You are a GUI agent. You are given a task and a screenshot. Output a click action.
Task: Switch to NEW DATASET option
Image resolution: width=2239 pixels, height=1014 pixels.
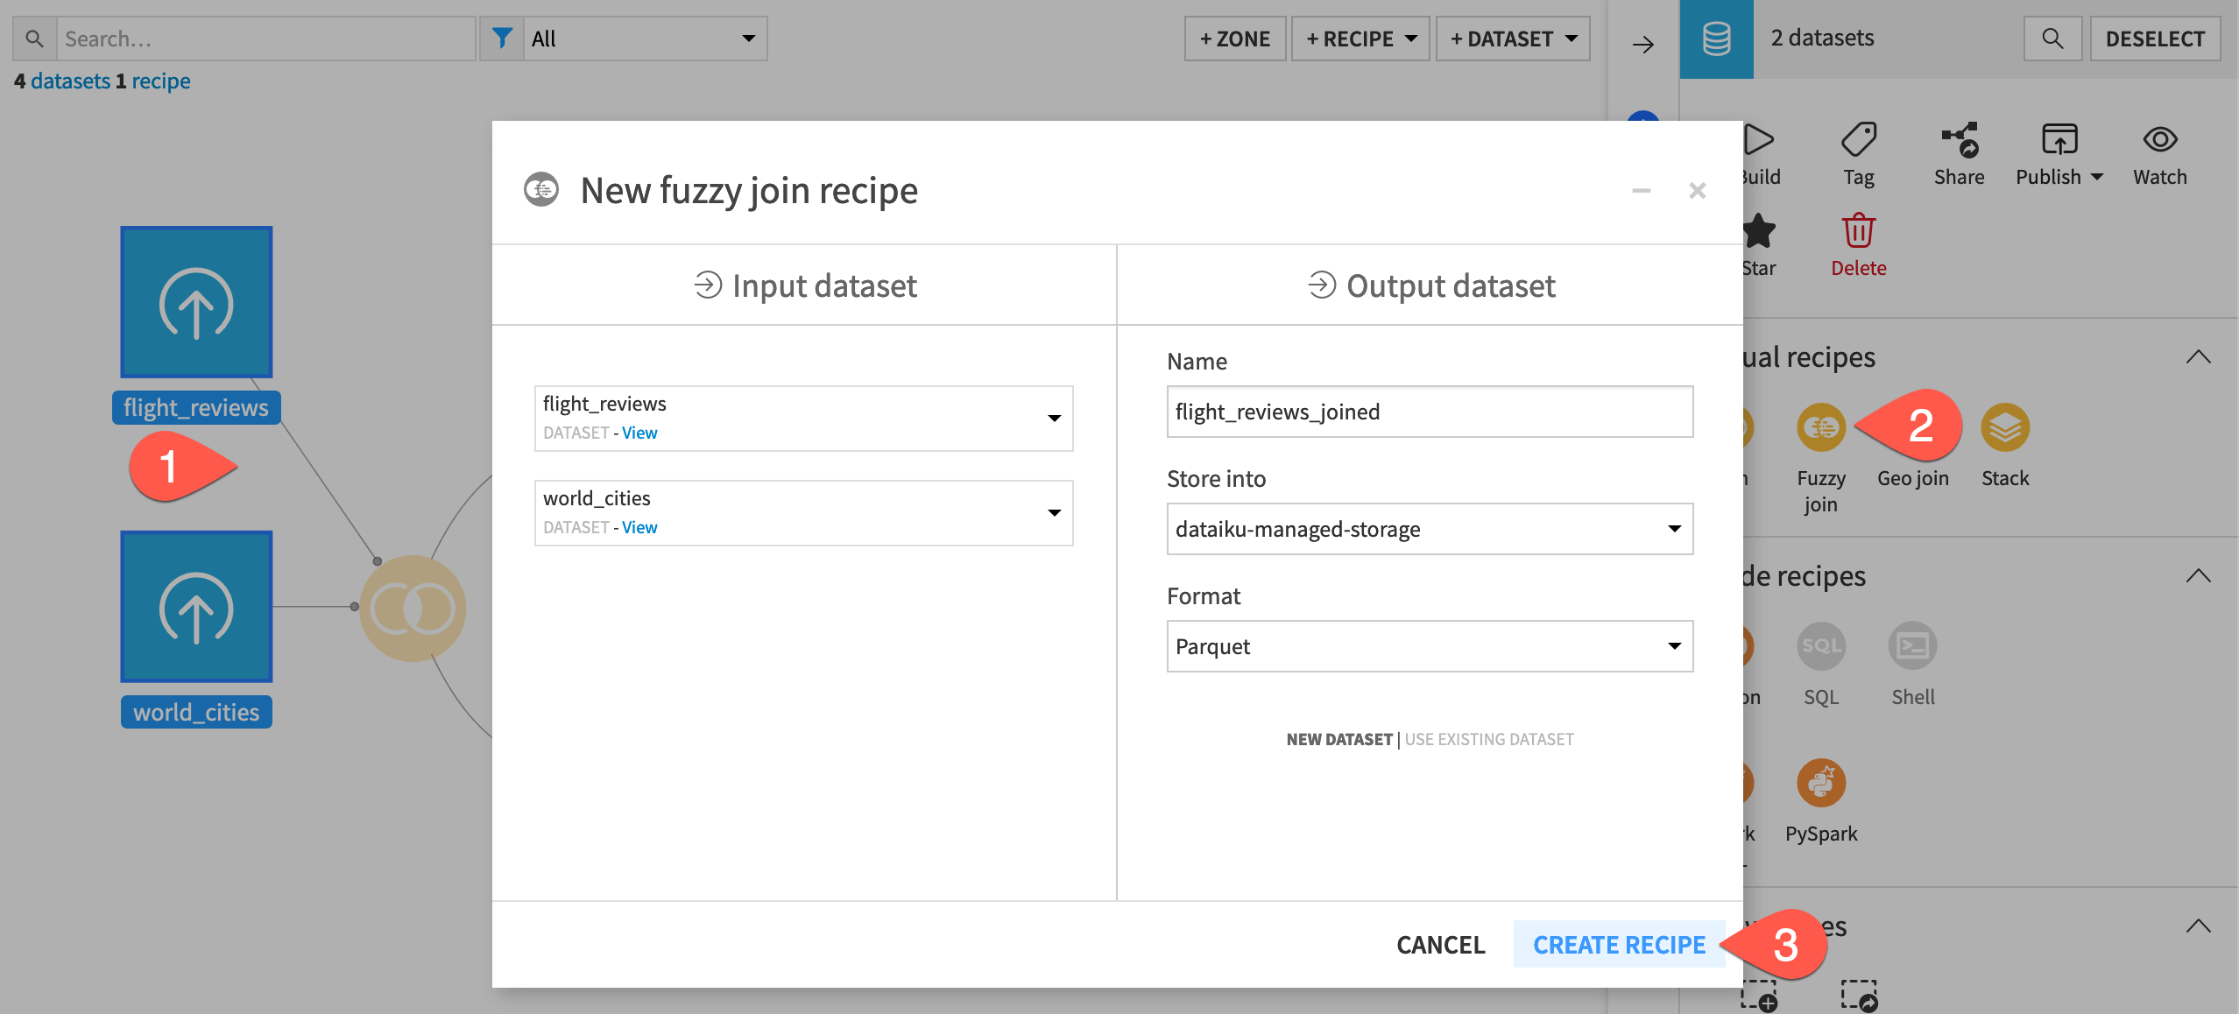point(1338,739)
